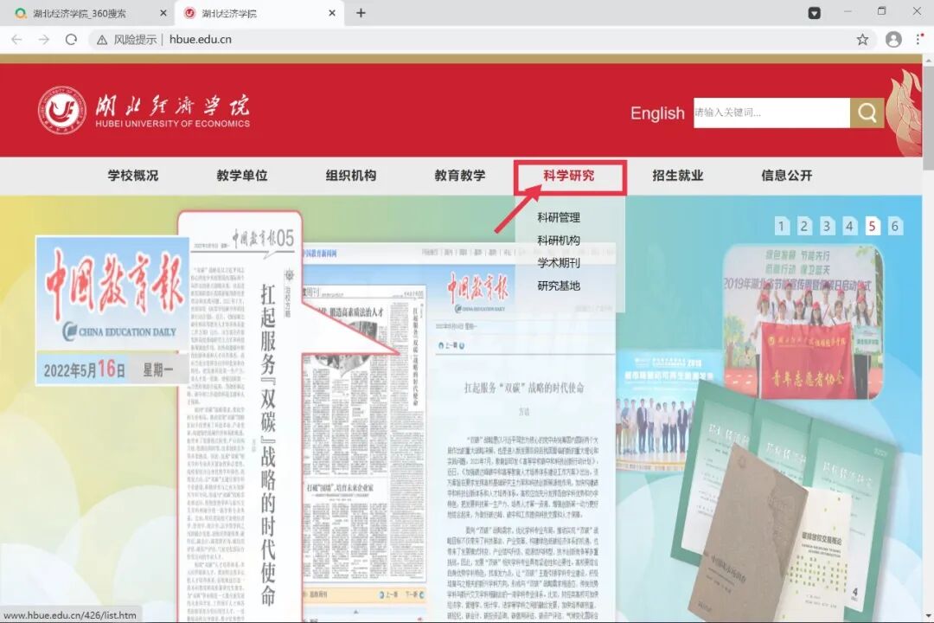The height and width of the screenshot is (623, 934).
Task: Click the 风险提示 security label
Action: coord(135,39)
